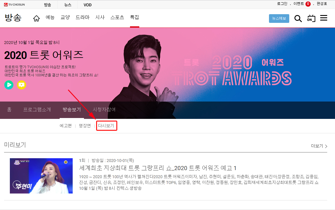
Task: Click the 2020 트롯 어워즈 banner title
Action: click(x=44, y=55)
